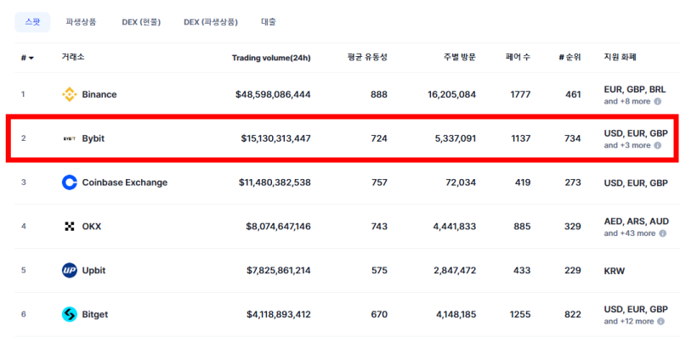Open the Upbit exchange link
Viewport: 680px width, 343px height.
[93, 270]
